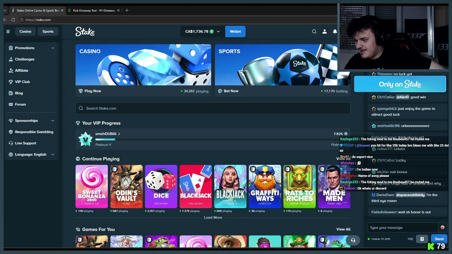
Task: Click the Promotions megaphone icon
Action: (x=11, y=48)
